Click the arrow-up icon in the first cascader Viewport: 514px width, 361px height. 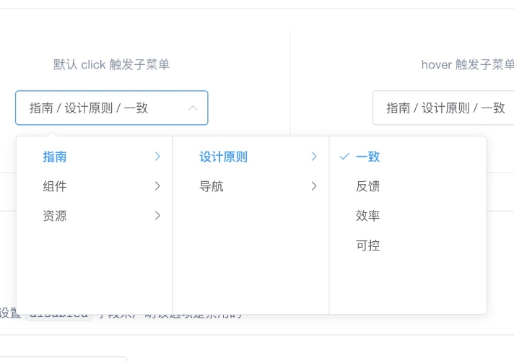tap(193, 108)
